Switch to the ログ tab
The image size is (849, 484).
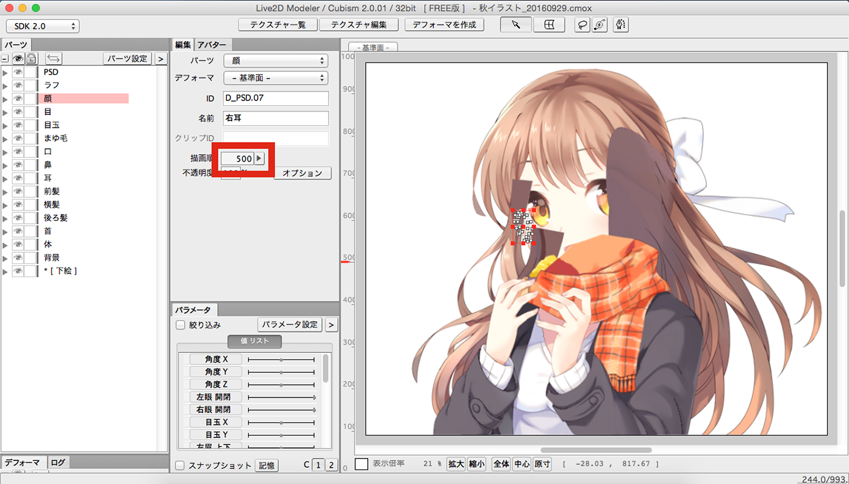pyautogui.click(x=58, y=462)
